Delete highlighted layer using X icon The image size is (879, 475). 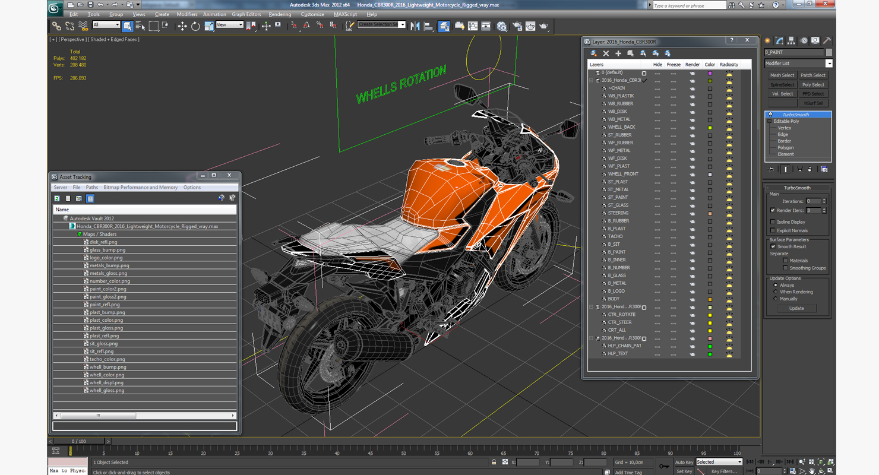click(x=606, y=53)
